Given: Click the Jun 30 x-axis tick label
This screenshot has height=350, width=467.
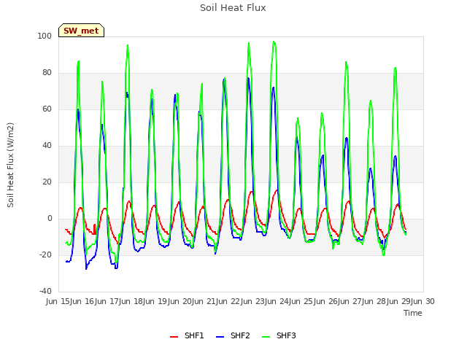Looking at the screenshot, I should coord(424,301).
